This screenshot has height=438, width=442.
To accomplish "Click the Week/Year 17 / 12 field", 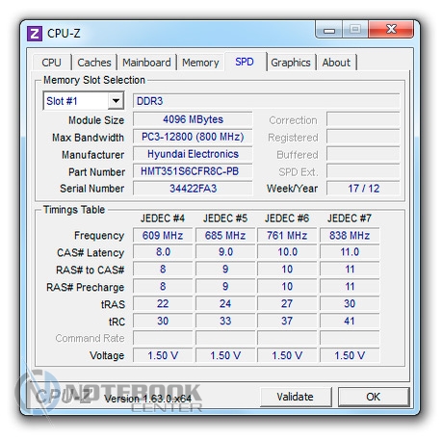I will click(363, 189).
